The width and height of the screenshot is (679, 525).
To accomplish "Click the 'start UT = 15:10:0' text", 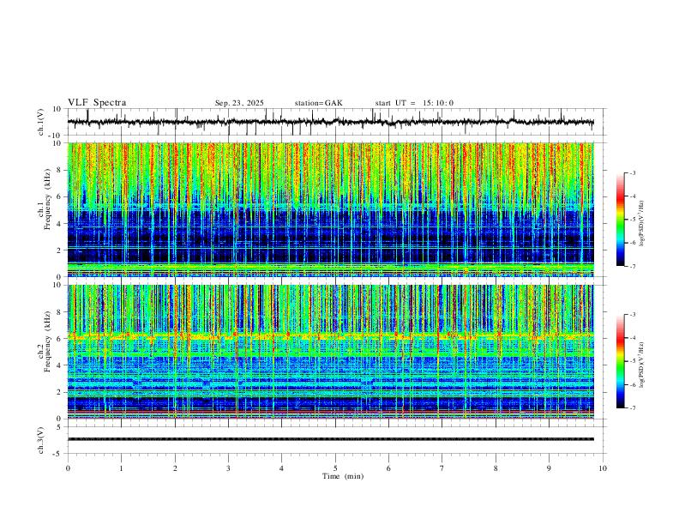I will click(414, 103).
